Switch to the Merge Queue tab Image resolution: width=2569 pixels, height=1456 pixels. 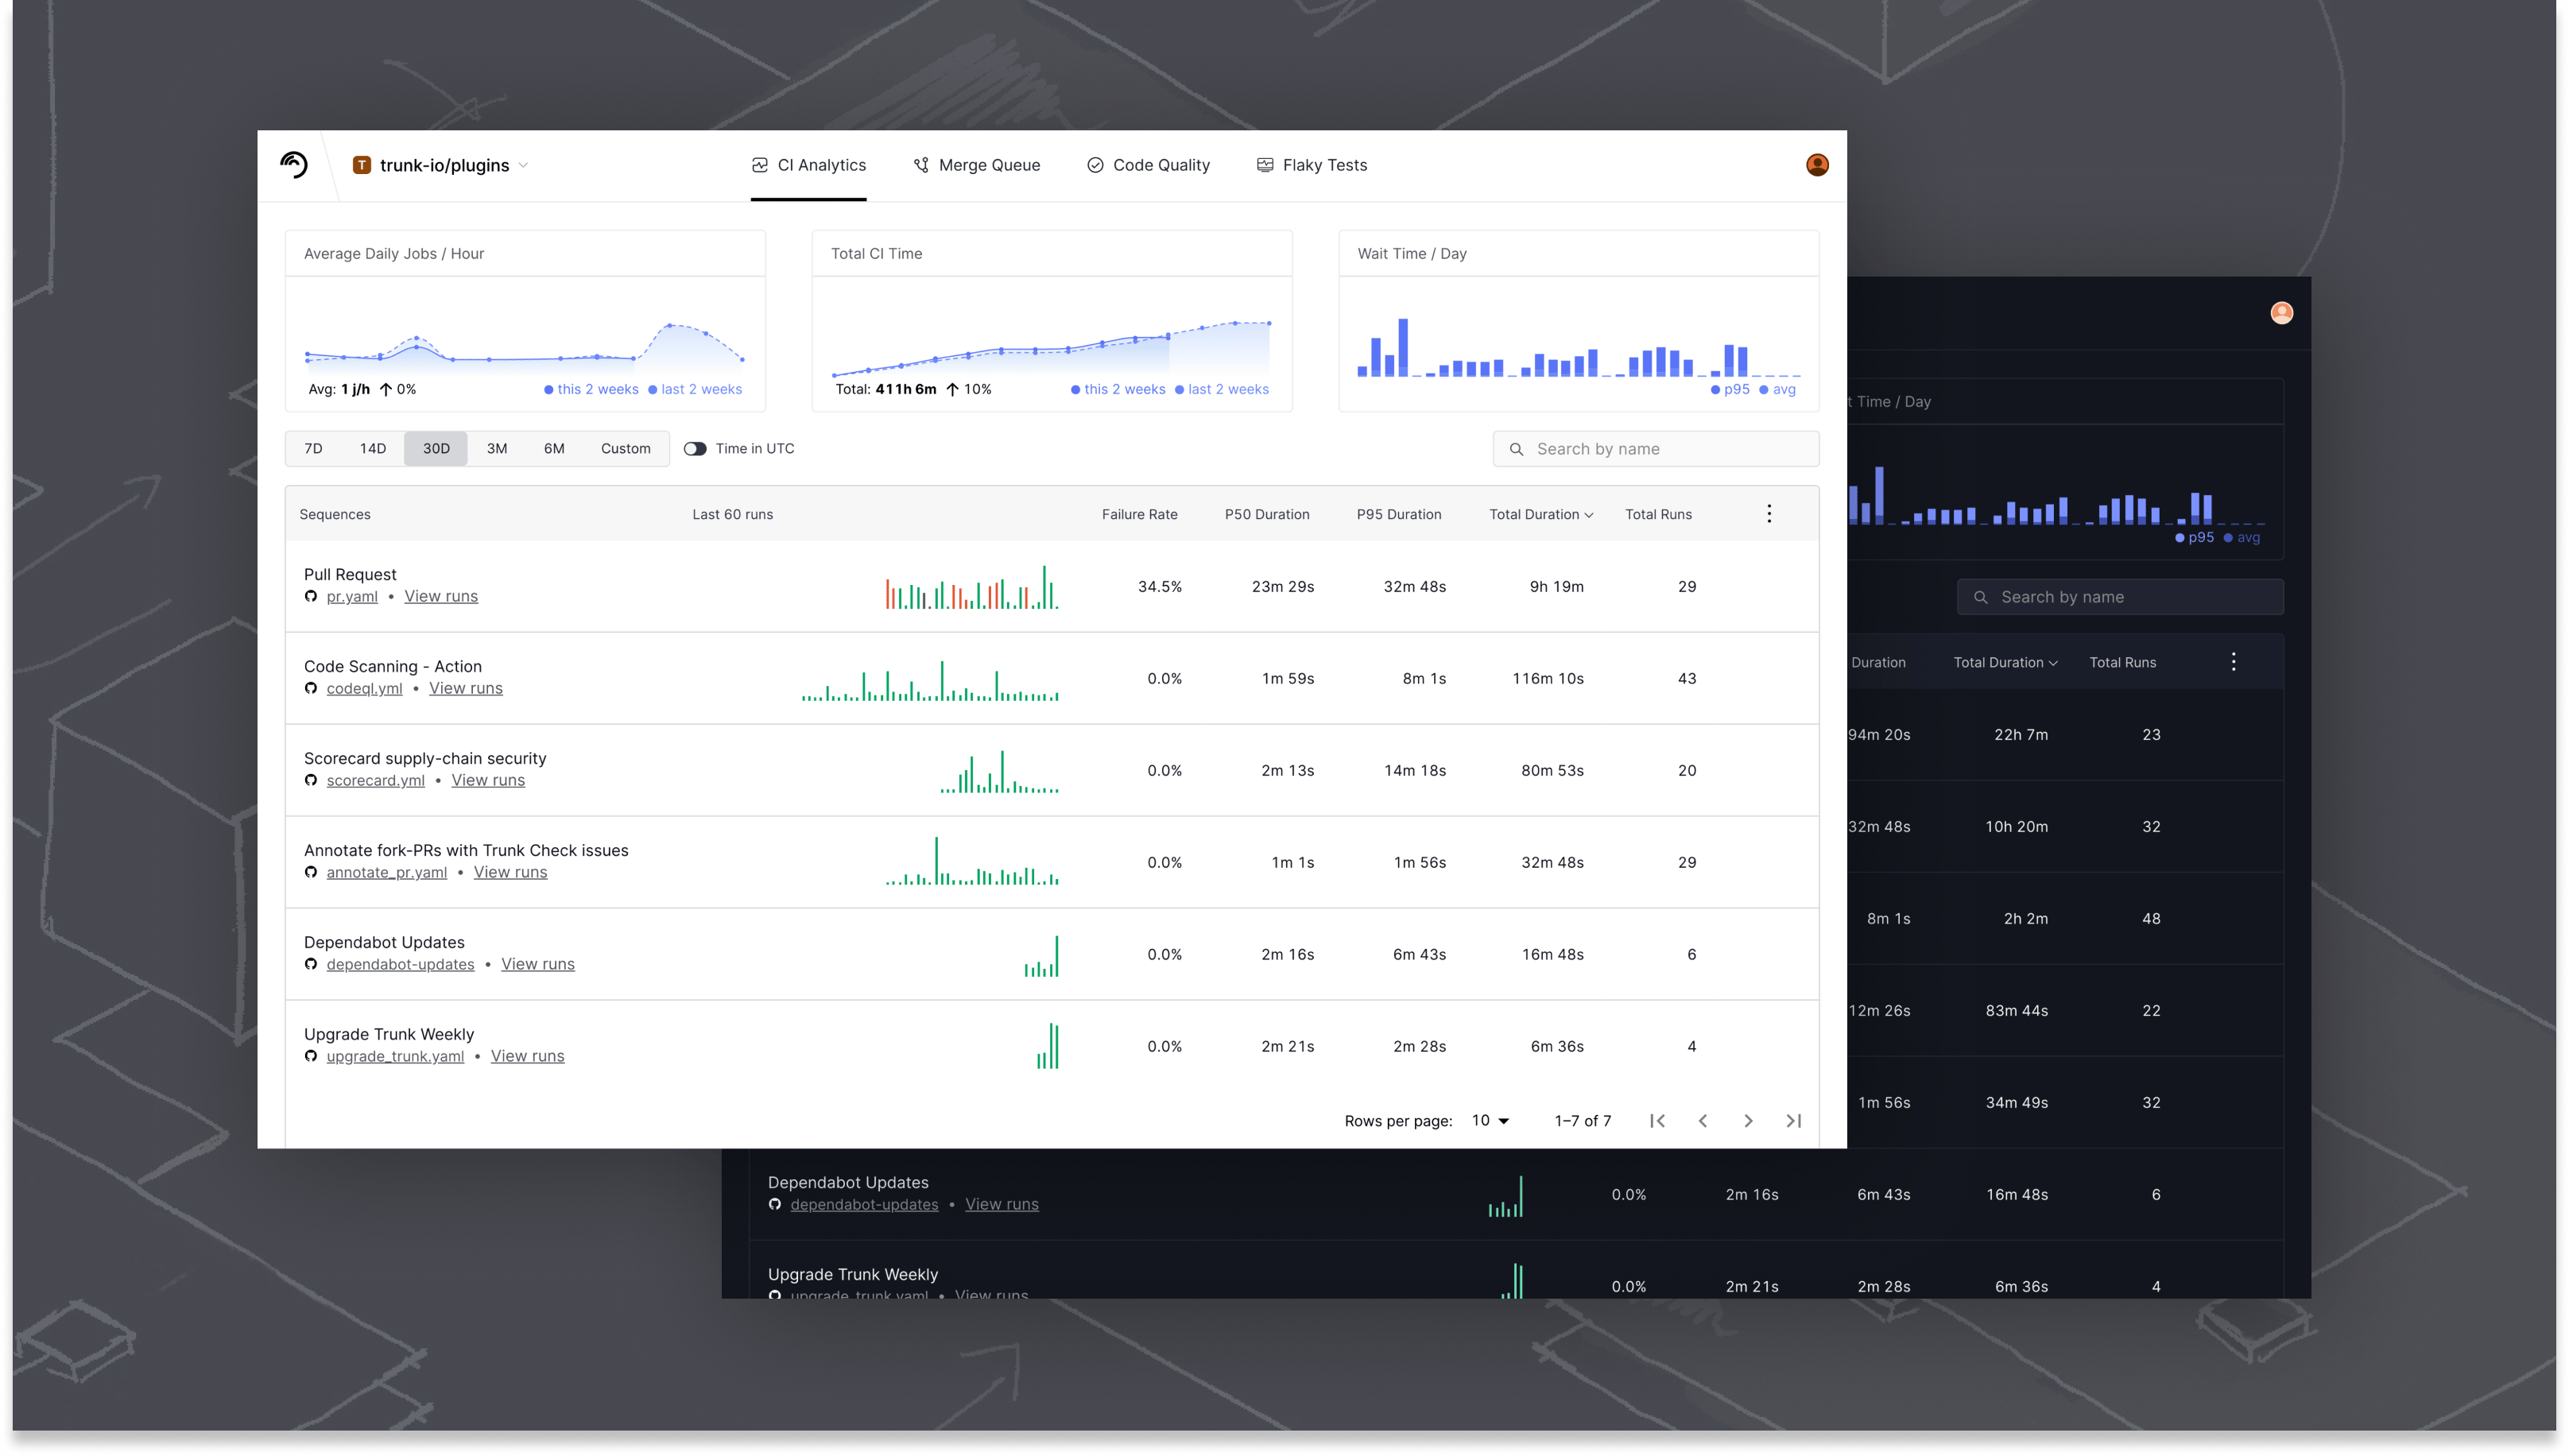click(x=977, y=166)
